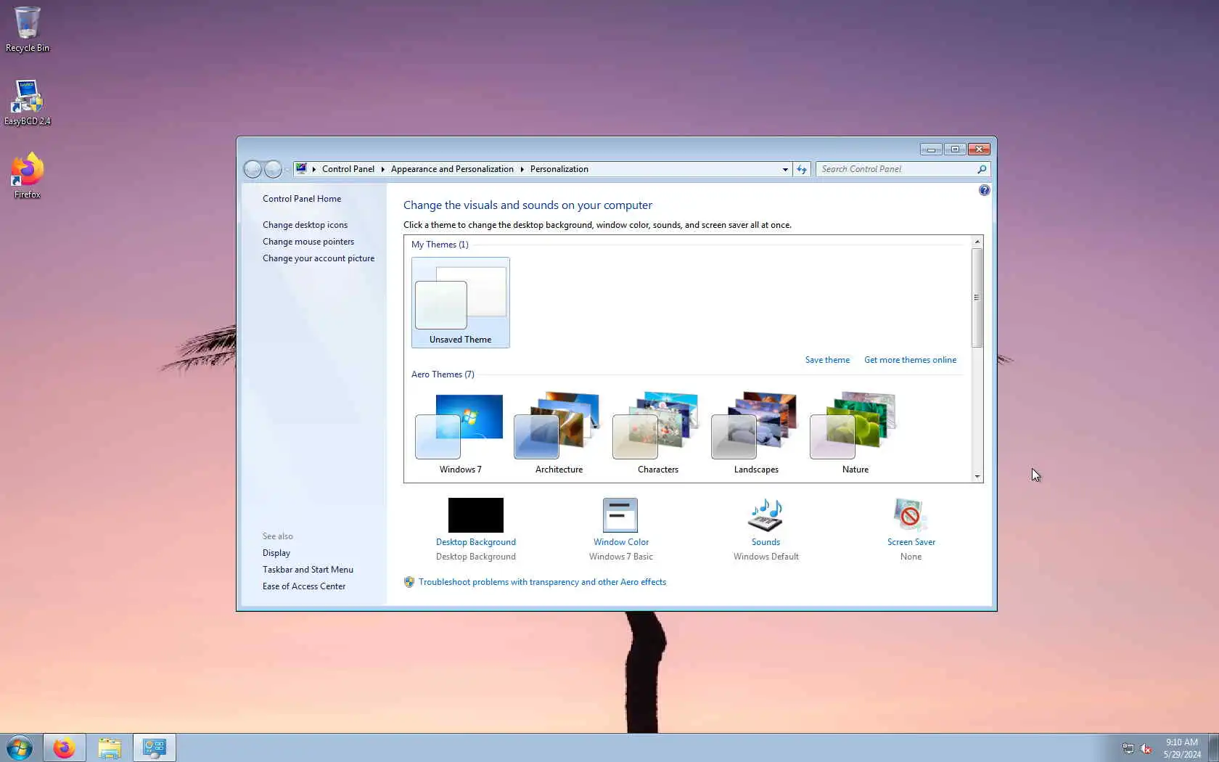Open the Sounds icon with music notes
The height and width of the screenshot is (762, 1219).
pyautogui.click(x=766, y=515)
